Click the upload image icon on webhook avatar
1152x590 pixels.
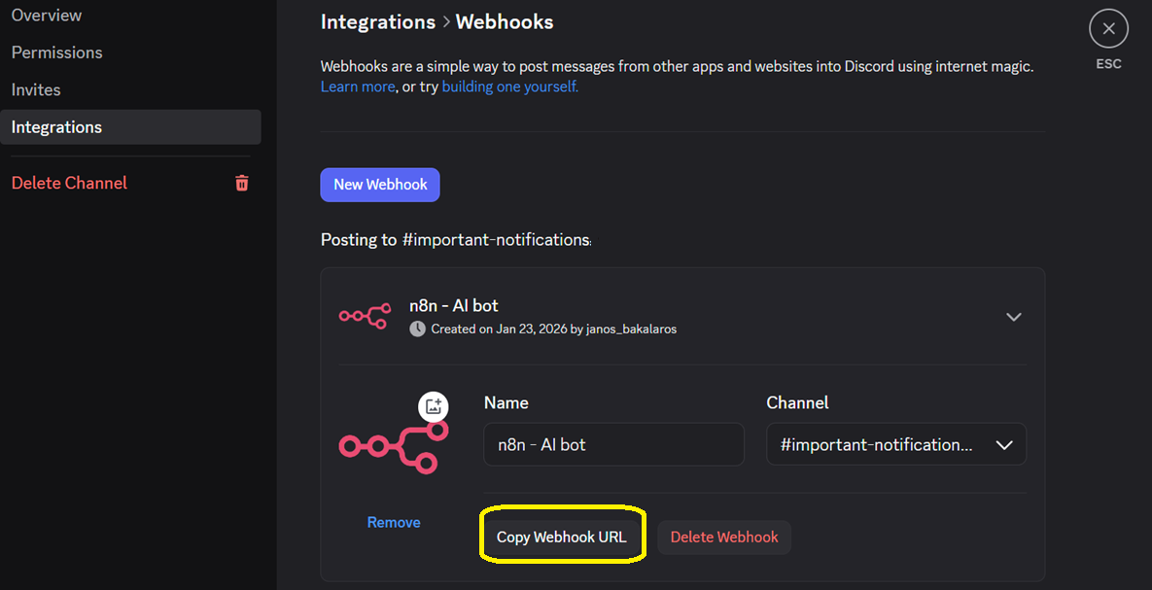coord(434,406)
